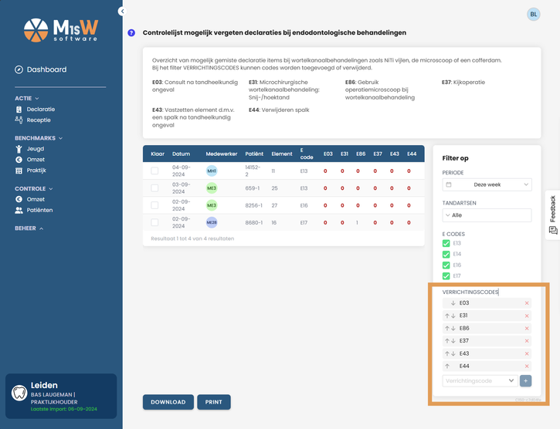This screenshot has height=429, width=560.
Task: Toggle the E16 code checkbox
Action: point(446,265)
